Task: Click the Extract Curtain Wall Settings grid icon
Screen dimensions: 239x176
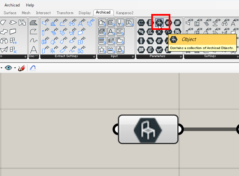Action: pos(45,41)
